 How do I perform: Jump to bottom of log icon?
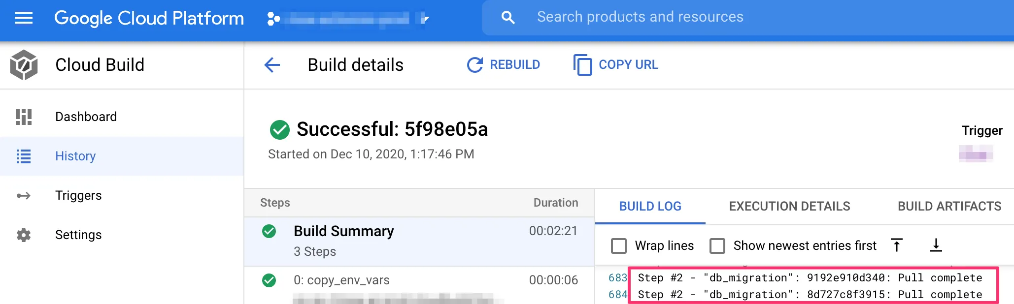[x=936, y=245]
